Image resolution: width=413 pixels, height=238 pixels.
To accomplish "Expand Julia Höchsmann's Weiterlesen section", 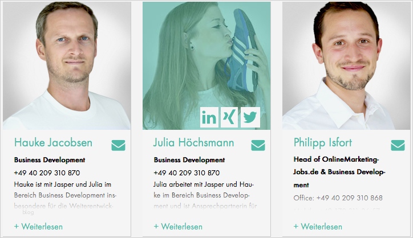I will (178, 227).
